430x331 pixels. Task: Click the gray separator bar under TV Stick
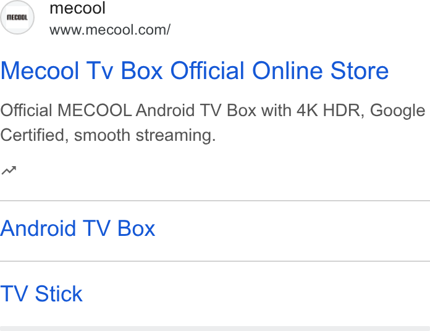tap(215, 329)
